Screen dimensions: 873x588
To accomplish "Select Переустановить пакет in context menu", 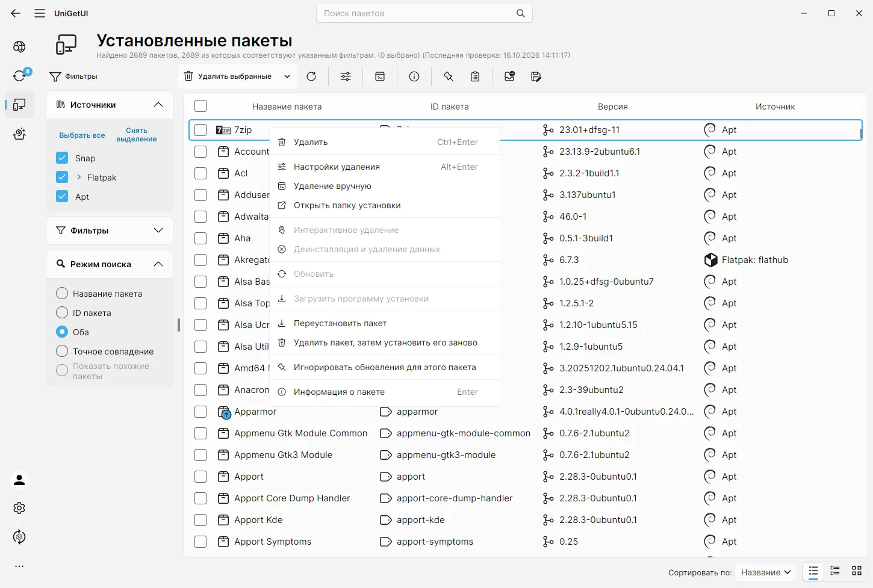I will [385, 323].
